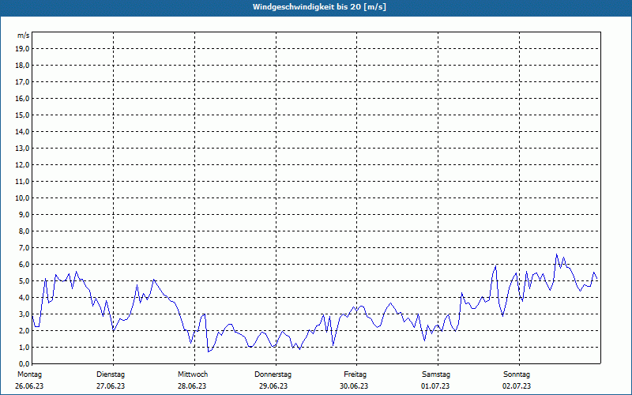Click the Freitag day label
This screenshot has height=395, width=632.
(355, 374)
